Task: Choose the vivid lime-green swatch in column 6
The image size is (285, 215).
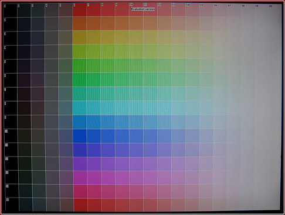Action: click(x=80, y=52)
